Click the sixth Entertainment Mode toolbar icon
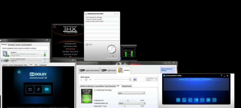The height and width of the screenshot is (108, 241). [x=208, y=100]
